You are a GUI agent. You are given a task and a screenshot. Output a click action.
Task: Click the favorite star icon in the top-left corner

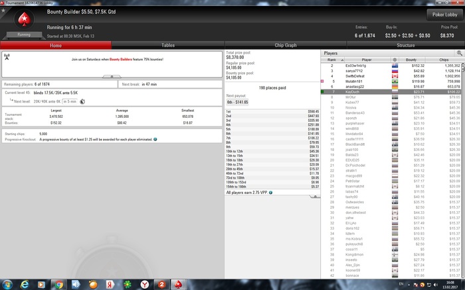(x=3, y=11)
